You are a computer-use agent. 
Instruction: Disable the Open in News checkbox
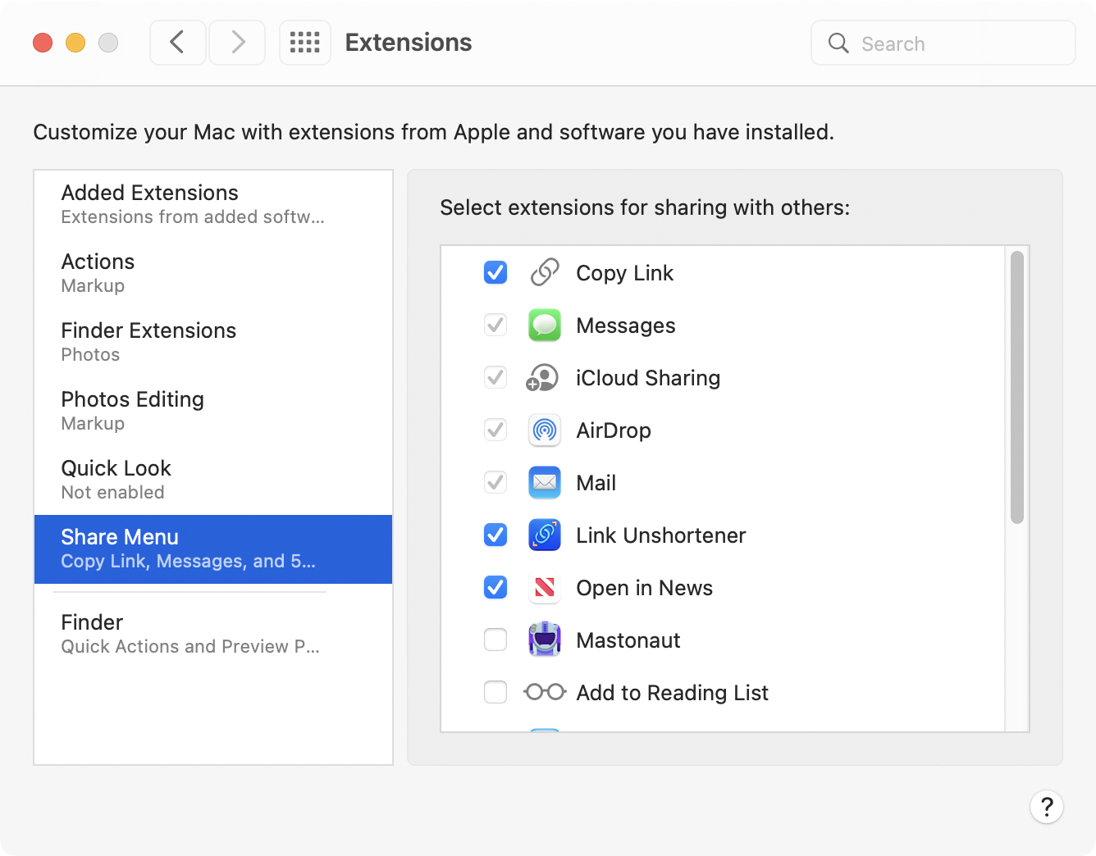click(x=495, y=587)
